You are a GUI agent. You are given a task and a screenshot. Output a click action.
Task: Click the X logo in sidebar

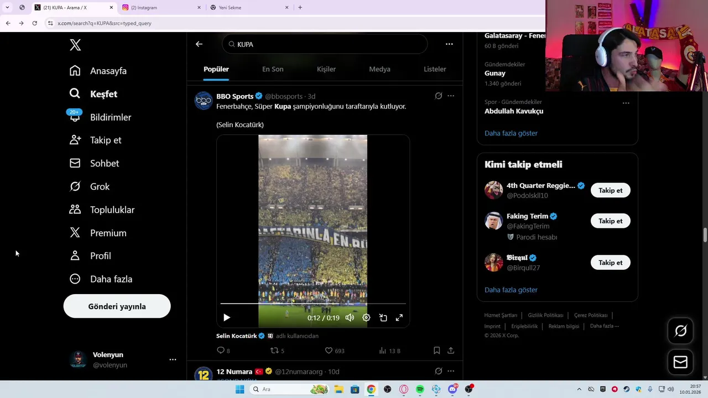tap(75, 45)
